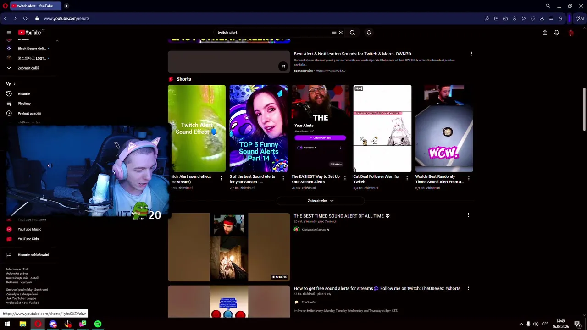
Task: Open Opera My Flow send icon
Action: click(x=524, y=18)
